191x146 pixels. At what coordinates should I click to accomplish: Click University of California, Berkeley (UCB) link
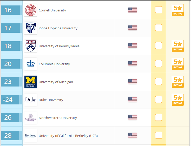coord(68,136)
